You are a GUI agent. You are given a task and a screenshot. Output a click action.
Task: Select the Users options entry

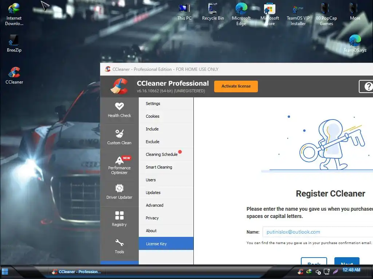click(x=166, y=180)
